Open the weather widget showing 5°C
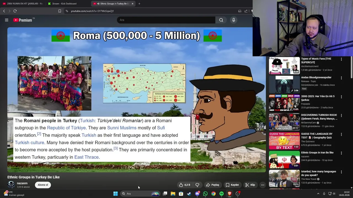 pyautogui.click(x=14, y=194)
